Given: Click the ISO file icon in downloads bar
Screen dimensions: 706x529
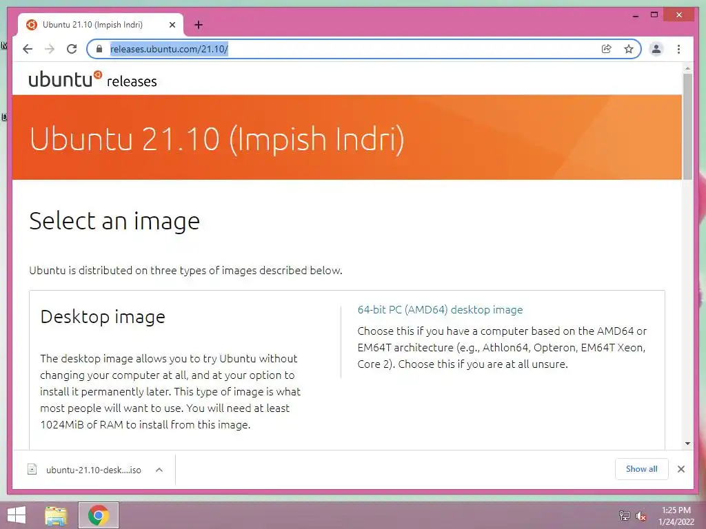Looking at the screenshot, I should 32,470.
